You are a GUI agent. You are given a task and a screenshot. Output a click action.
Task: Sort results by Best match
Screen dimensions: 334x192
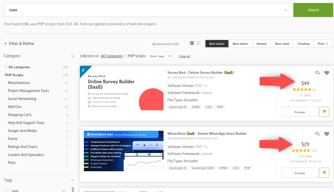[x=217, y=44]
